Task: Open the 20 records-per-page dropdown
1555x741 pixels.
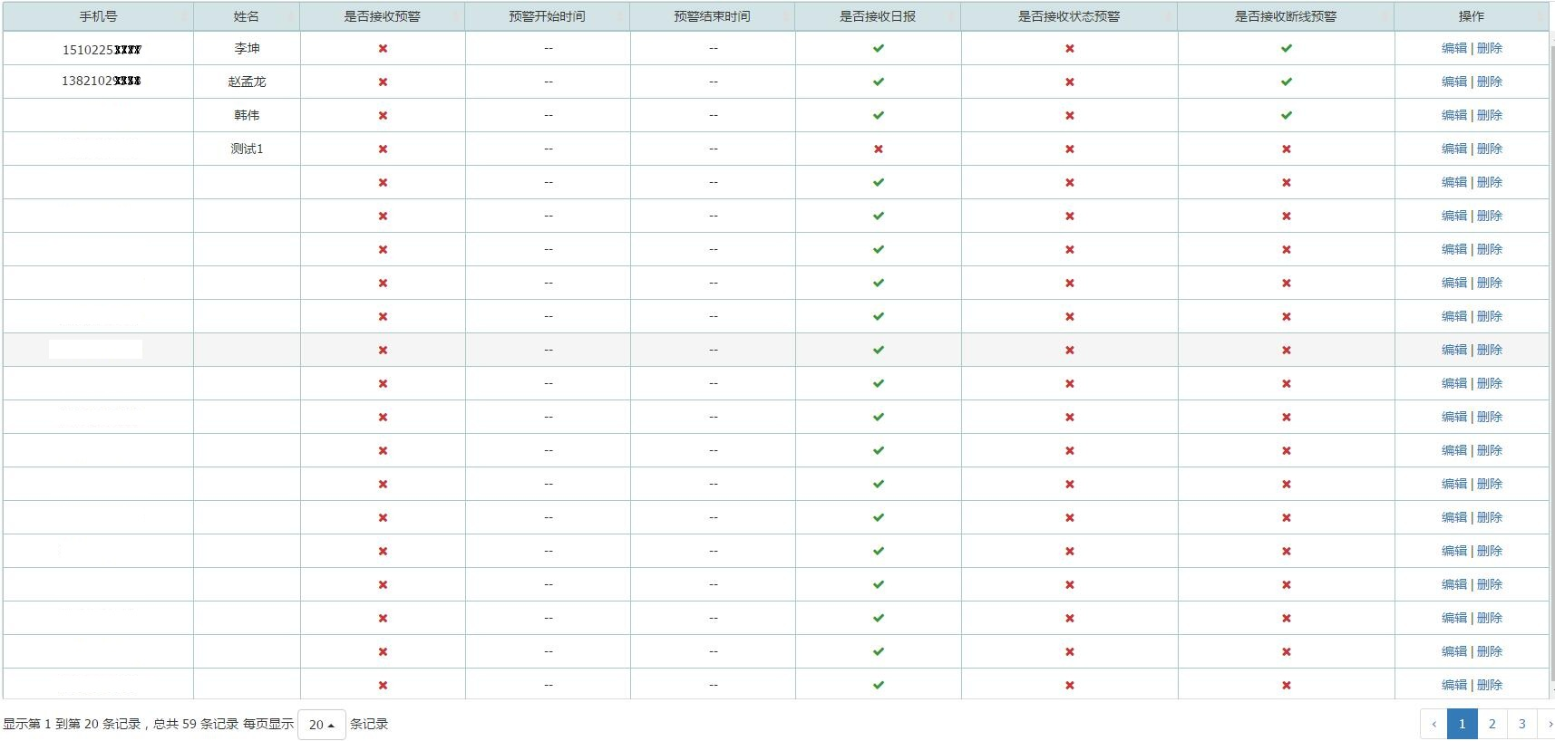Action: coord(321,725)
